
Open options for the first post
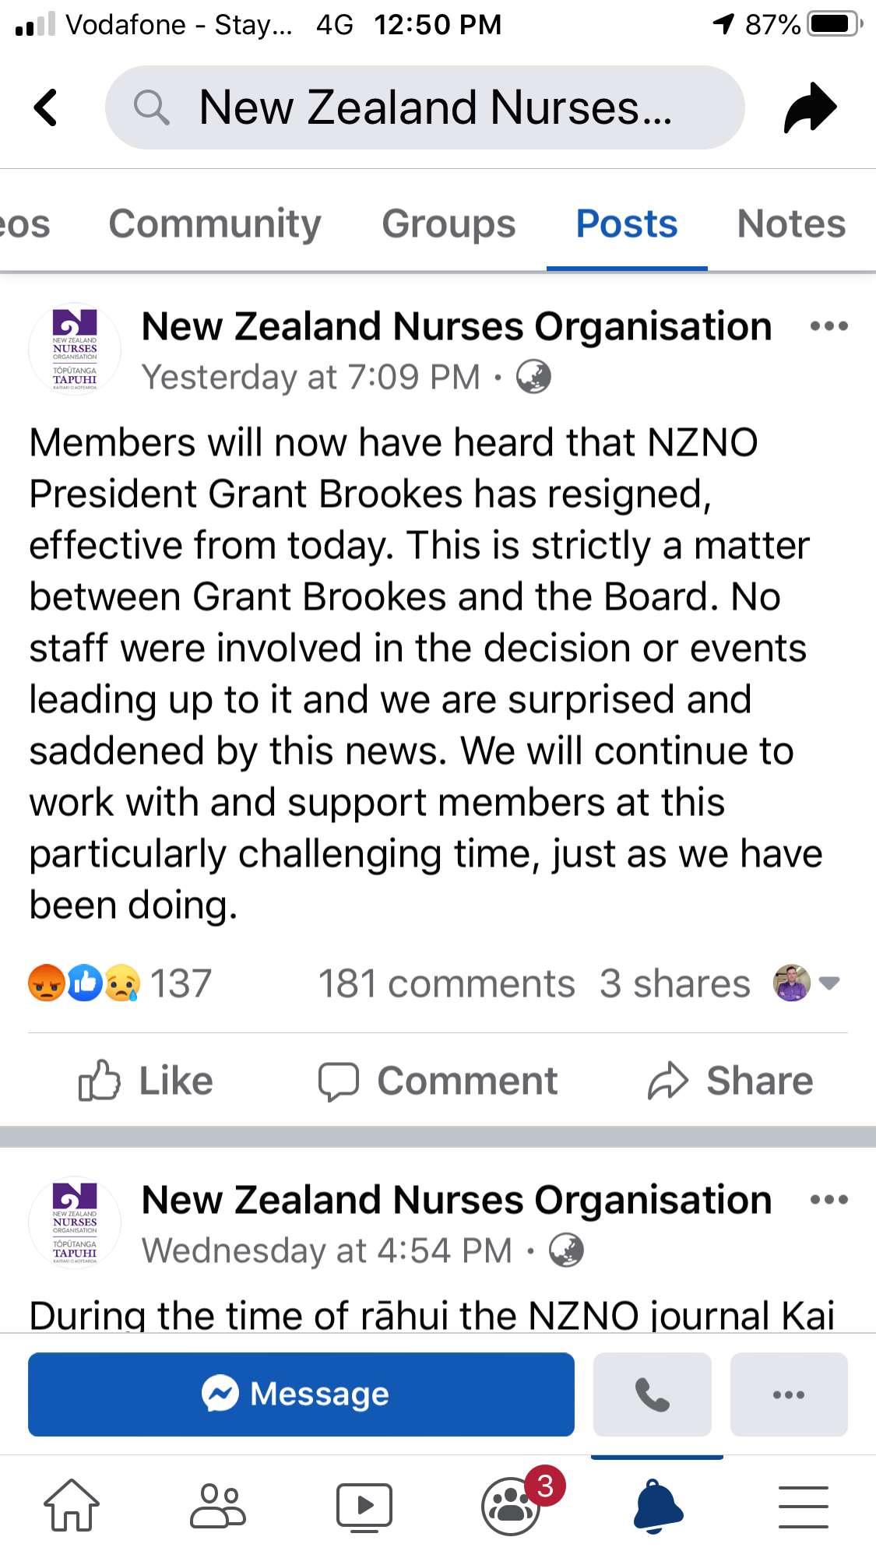pos(829,326)
